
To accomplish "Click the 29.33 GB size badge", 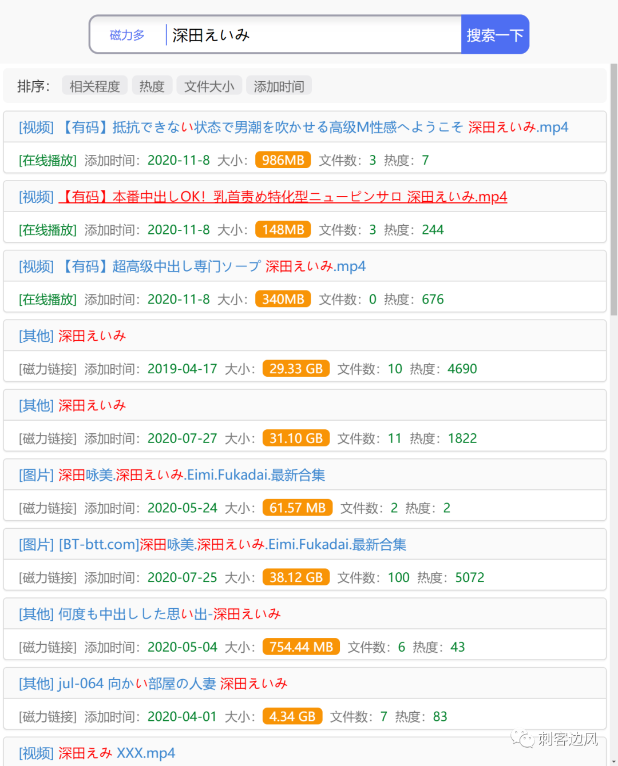I will click(x=296, y=369).
